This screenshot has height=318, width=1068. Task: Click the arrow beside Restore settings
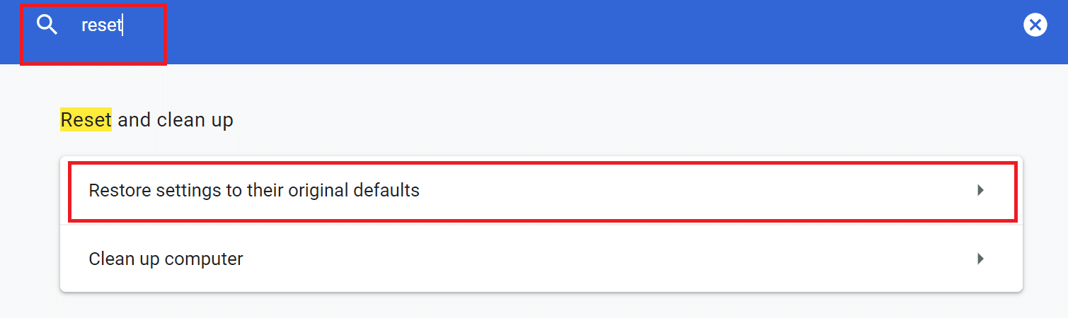980,190
